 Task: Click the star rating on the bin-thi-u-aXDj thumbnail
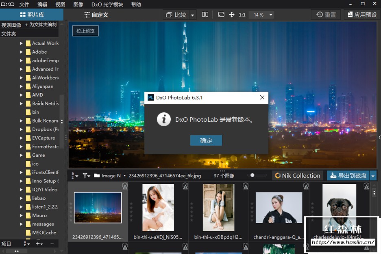(131, 212)
